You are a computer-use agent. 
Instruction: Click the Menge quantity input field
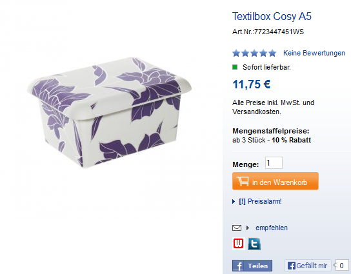tap(274, 163)
